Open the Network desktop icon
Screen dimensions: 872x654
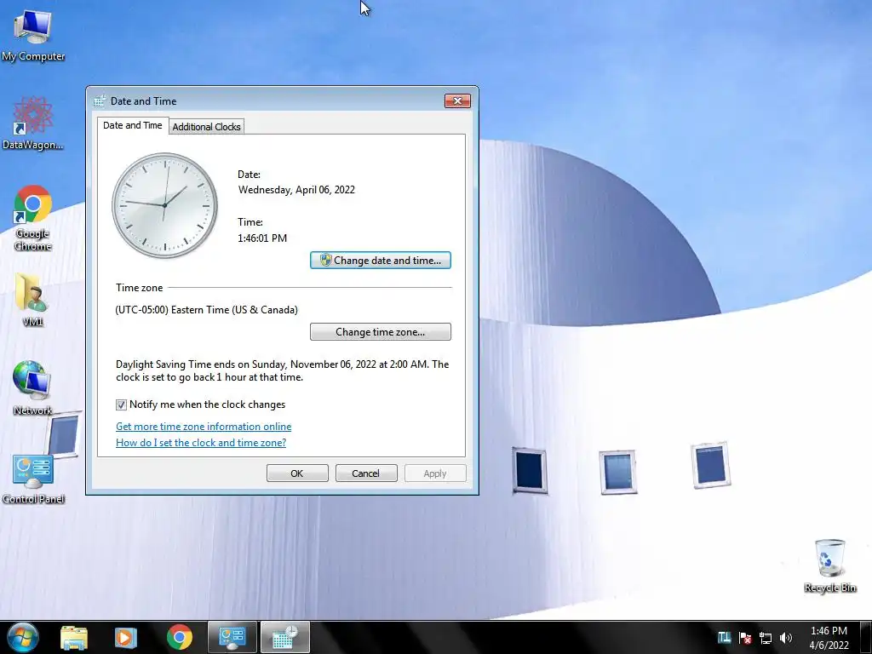point(32,387)
